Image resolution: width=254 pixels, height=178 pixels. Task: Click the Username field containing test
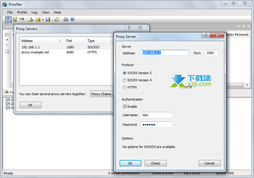pos(156,115)
